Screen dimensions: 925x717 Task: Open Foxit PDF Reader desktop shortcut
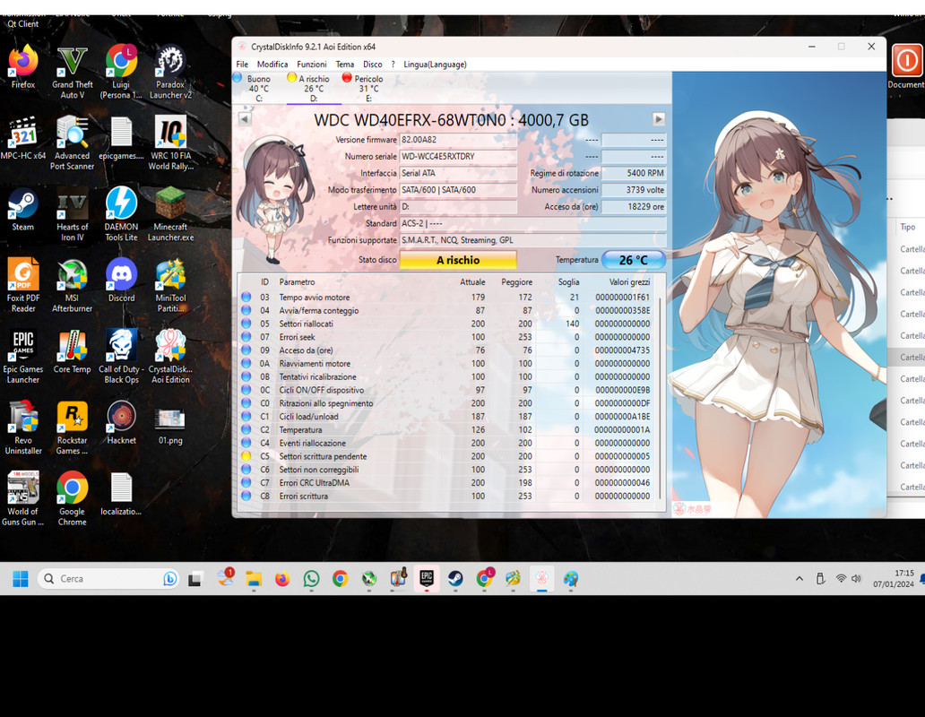pos(23,286)
